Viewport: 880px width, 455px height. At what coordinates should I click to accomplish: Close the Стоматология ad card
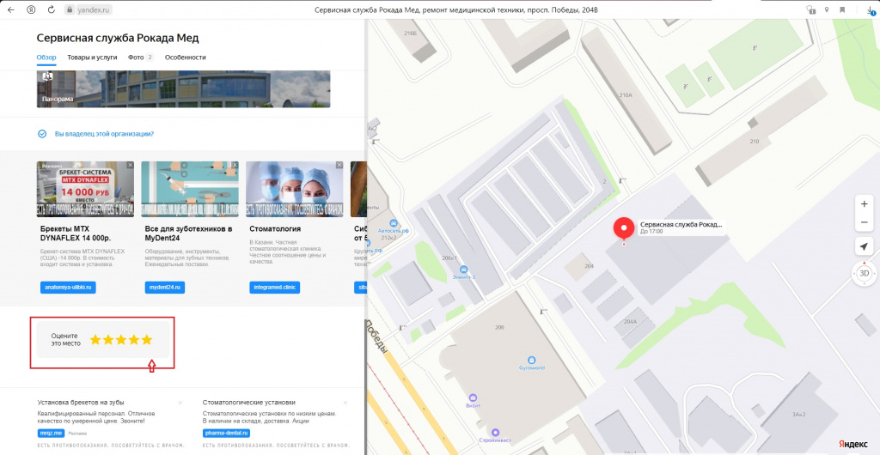(x=339, y=166)
